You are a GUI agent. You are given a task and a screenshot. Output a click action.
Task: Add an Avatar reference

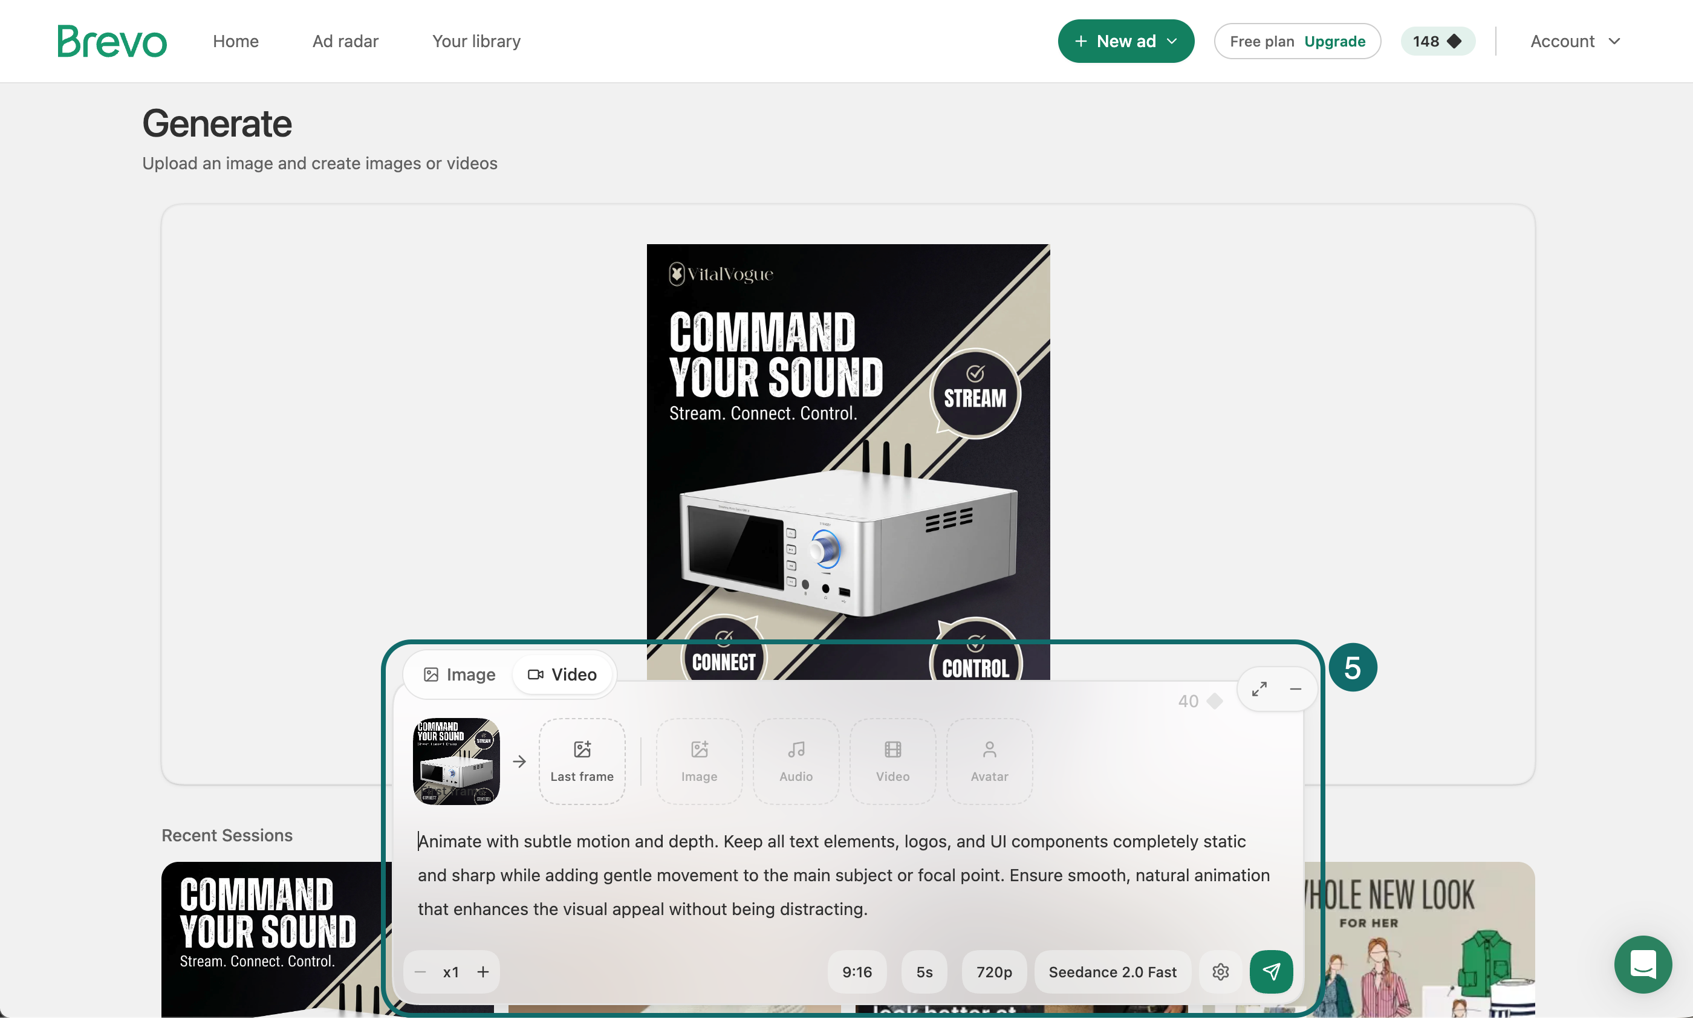pyautogui.click(x=989, y=761)
